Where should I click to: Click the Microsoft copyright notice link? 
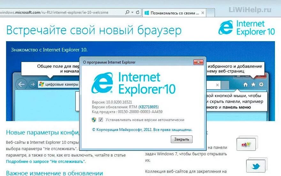tap(142, 130)
